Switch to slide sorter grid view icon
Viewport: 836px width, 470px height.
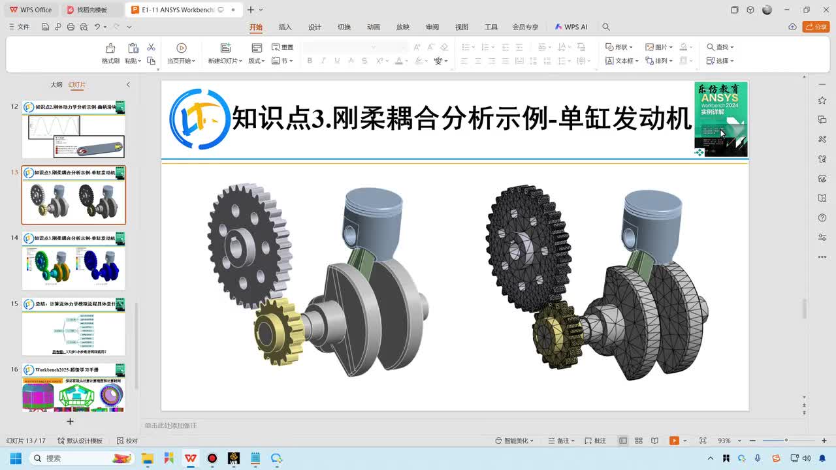tap(639, 441)
